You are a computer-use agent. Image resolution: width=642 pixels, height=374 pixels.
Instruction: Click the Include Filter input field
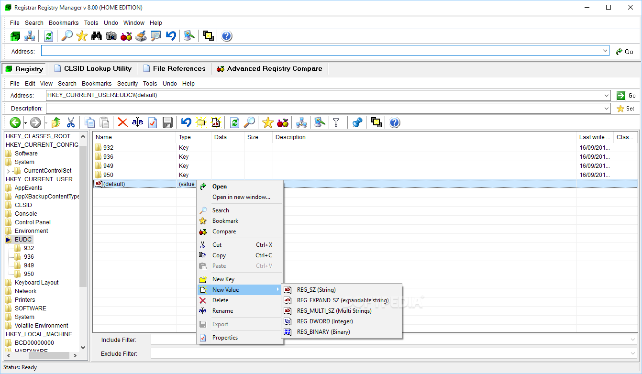pos(394,340)
